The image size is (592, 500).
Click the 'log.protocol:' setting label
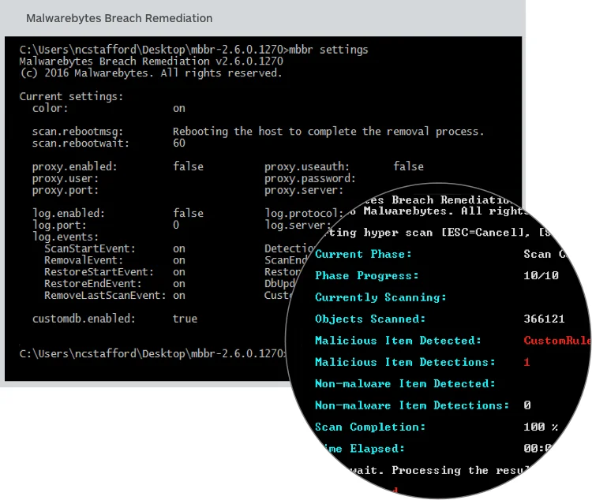coord(304,214)
